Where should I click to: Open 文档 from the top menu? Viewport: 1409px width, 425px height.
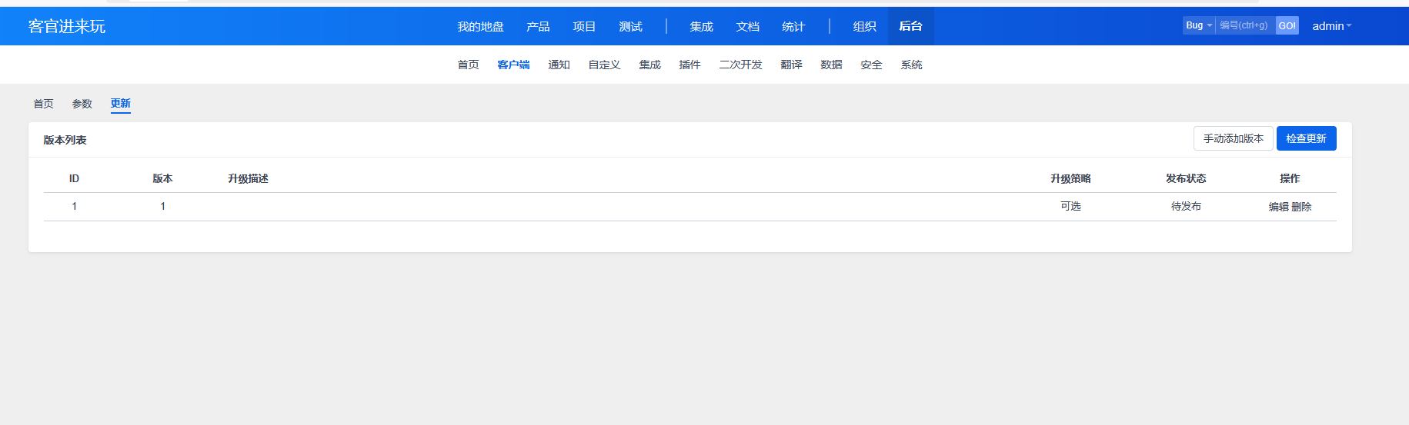pos(747,27)
